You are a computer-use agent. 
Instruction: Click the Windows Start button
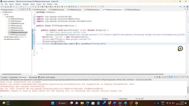[x=53, y=103]
